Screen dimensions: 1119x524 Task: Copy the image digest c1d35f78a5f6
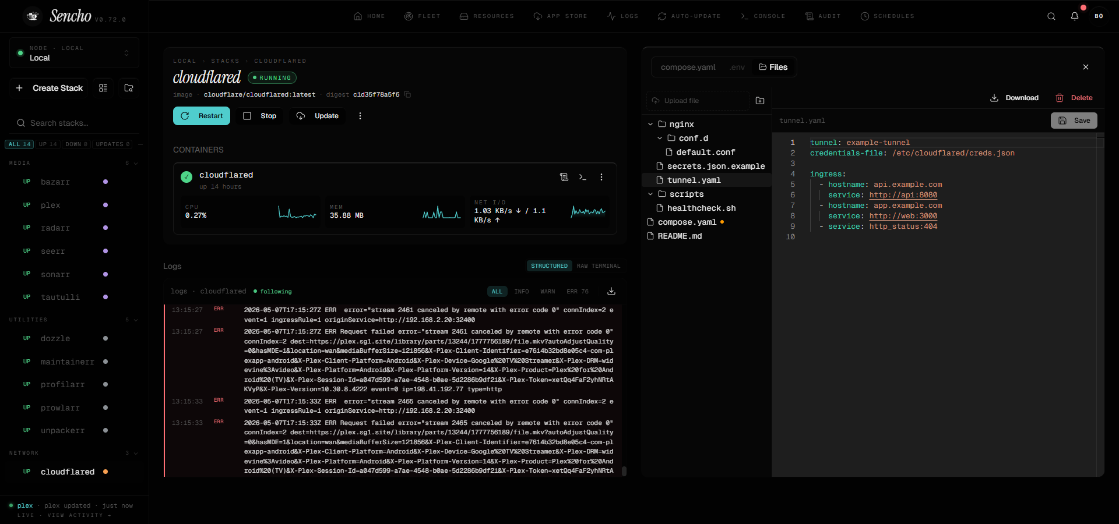pos(407,94)
